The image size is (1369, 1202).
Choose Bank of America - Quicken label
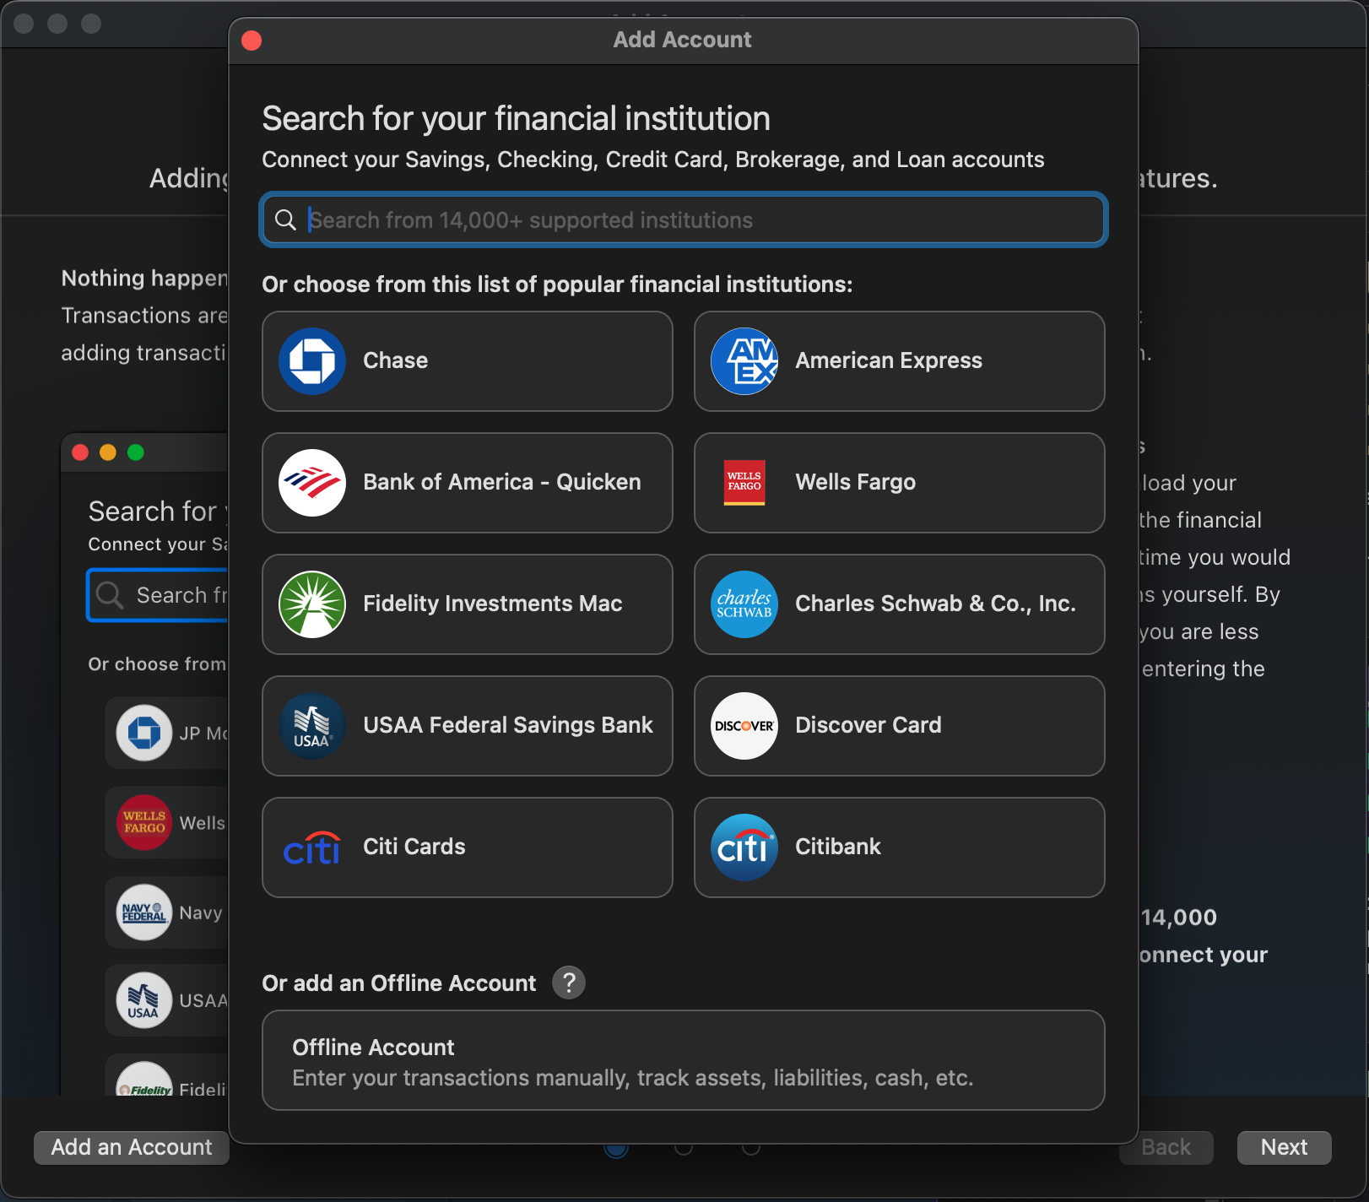click(x=502, y=482)
